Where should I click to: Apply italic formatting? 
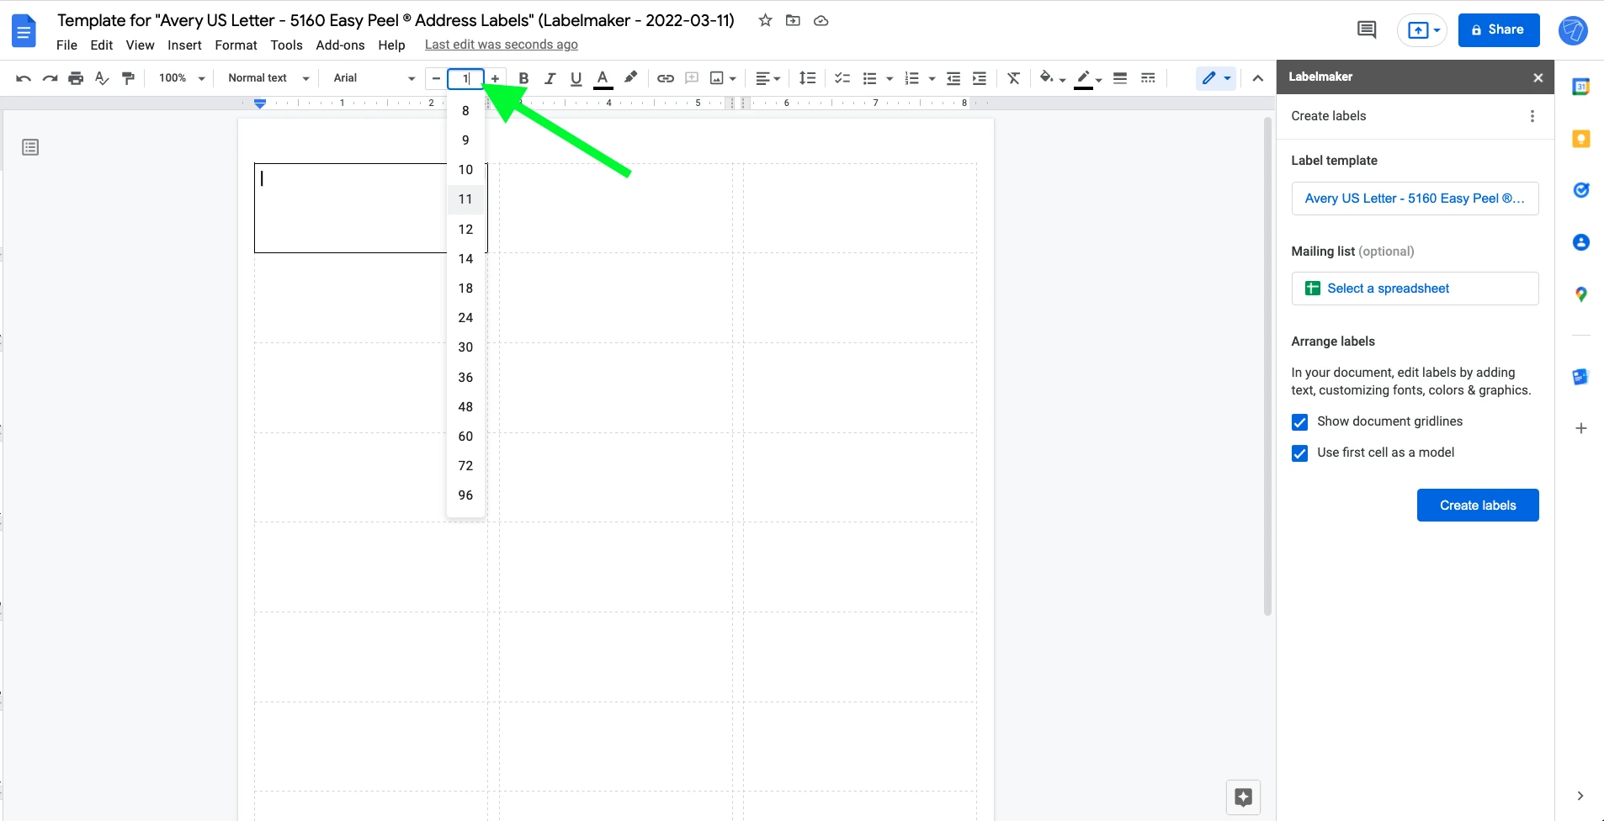pyautogui.click(x=550, y=78)
